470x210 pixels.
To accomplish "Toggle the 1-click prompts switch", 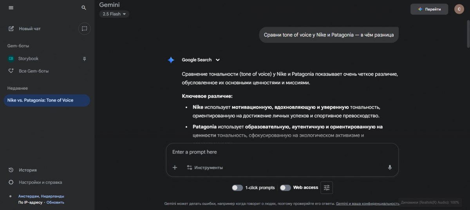I will (237, 188).
